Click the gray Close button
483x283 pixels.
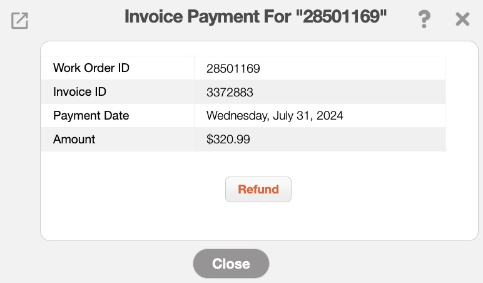click(231, 264)
